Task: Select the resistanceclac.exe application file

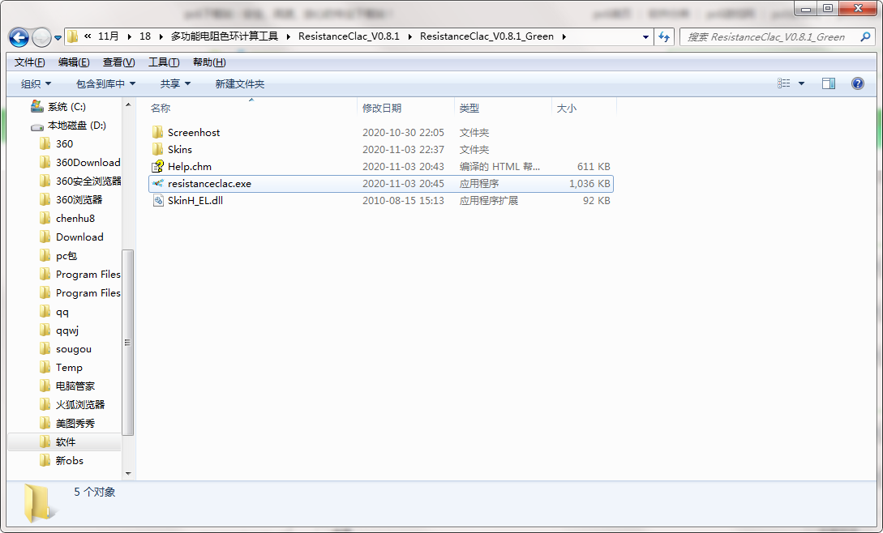Action: 209,184
